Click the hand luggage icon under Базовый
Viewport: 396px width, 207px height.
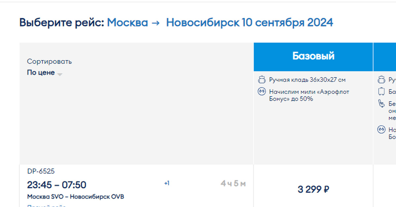pyautogui.click(x=262, y=80)
